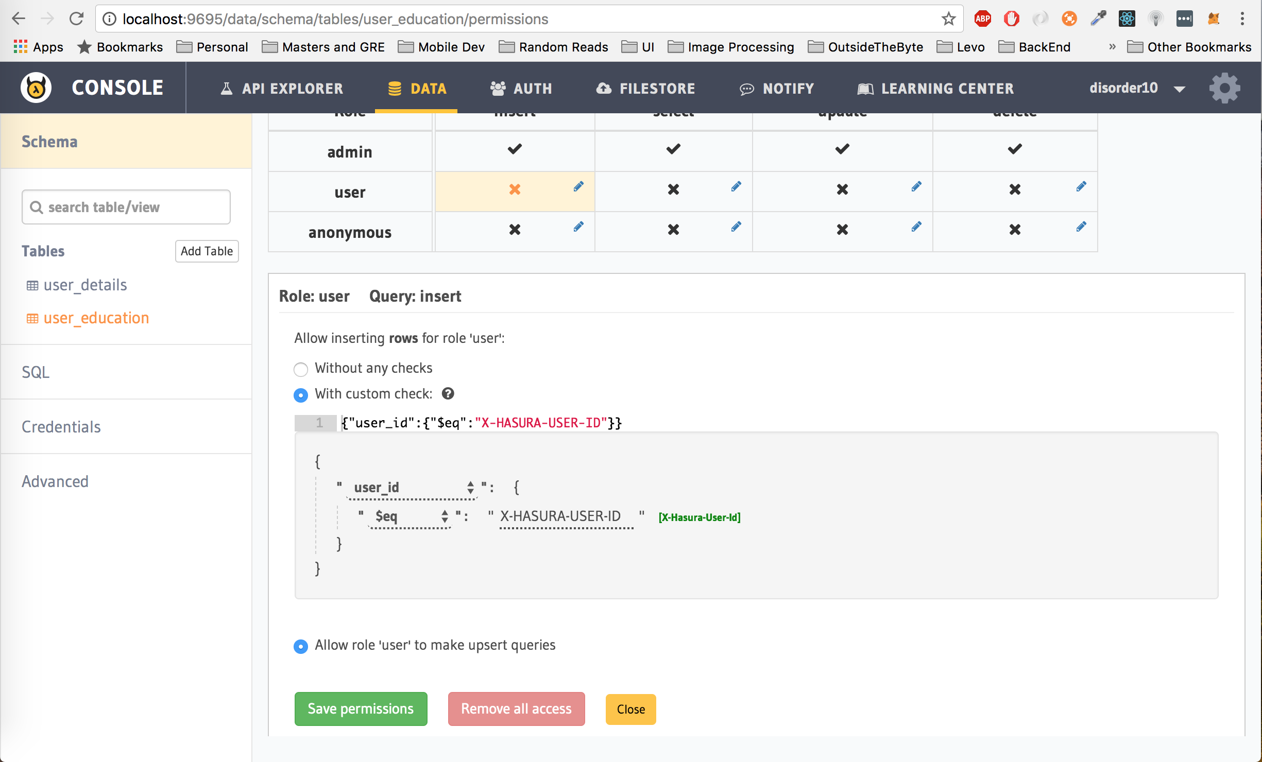This screenshot has height=762, width=1262.
Task: Click the Save permissions button
Action: point(361,709)
